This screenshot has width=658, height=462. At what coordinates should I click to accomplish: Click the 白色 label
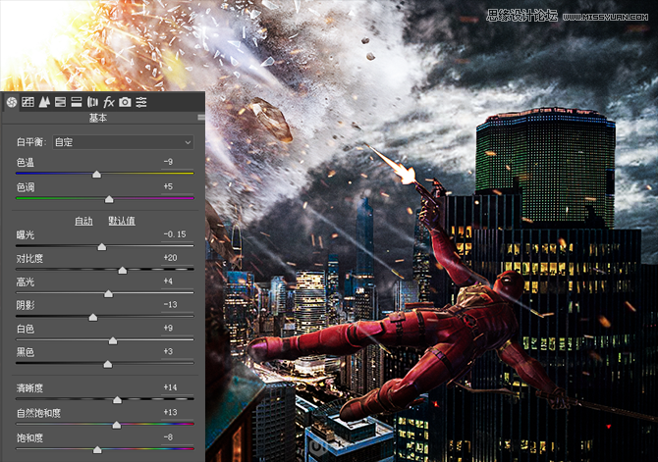coord(26,329)
